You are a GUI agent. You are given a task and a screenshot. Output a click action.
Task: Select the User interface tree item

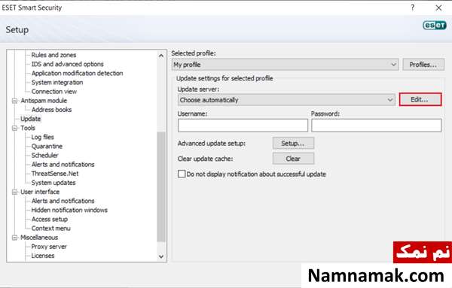click(x=40, y=192)
